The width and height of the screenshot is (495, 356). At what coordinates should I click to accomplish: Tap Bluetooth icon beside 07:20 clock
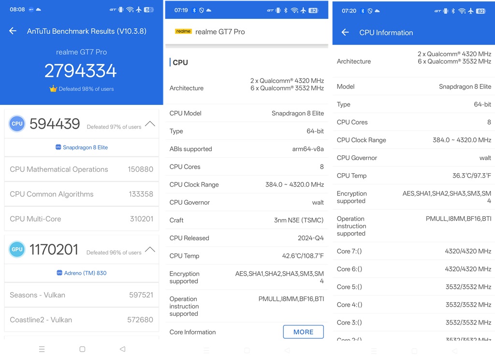pyautogui.click(x=363, y=11)
